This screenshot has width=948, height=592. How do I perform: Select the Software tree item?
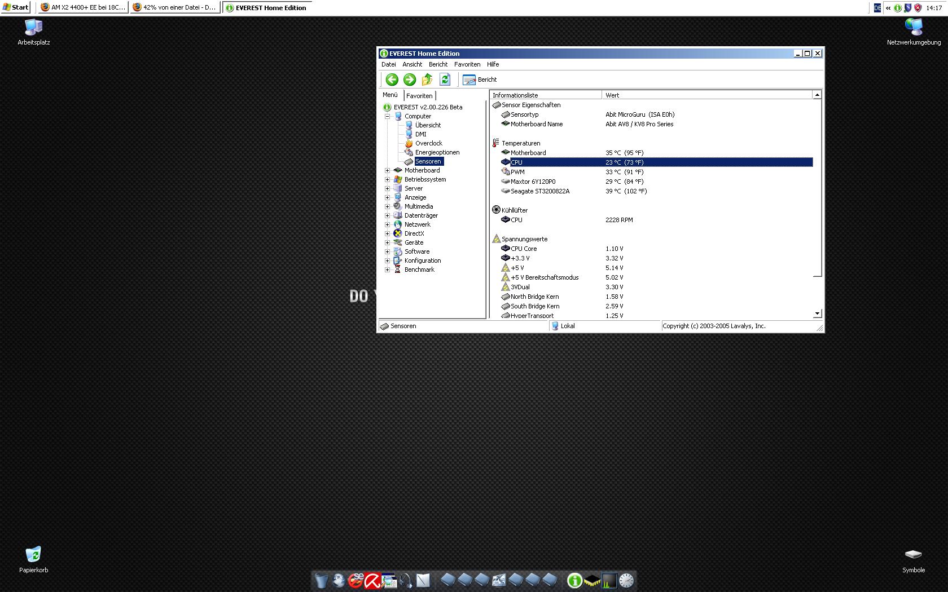coord(417,251)
